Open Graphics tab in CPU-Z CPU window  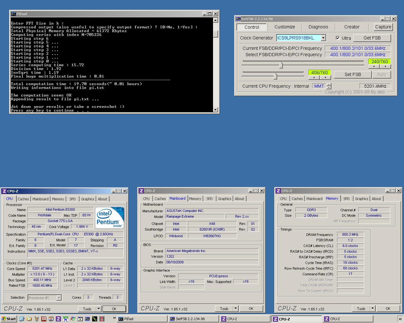click(x=87, y=199)
